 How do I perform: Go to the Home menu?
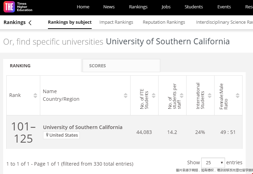[x=83, y=7]
